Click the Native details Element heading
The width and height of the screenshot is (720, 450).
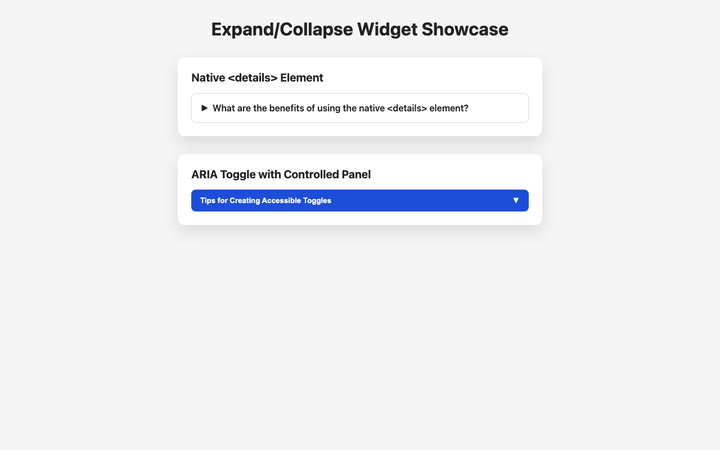point(258,78)
